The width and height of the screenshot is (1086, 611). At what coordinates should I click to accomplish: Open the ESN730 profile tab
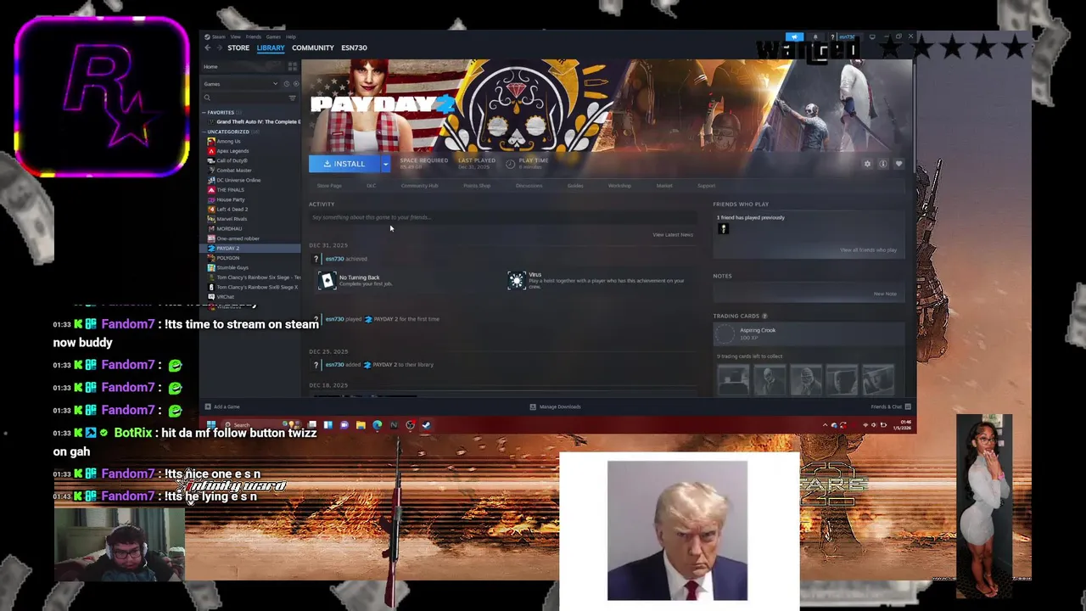(x=354, y=48)
